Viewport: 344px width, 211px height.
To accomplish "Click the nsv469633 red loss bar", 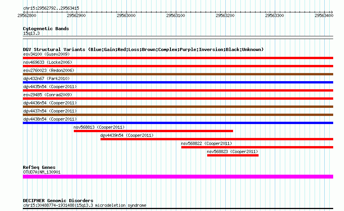I will click(178, 66).
